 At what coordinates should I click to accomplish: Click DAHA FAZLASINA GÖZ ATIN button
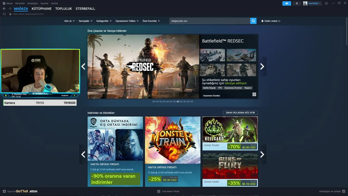[240, 113]
